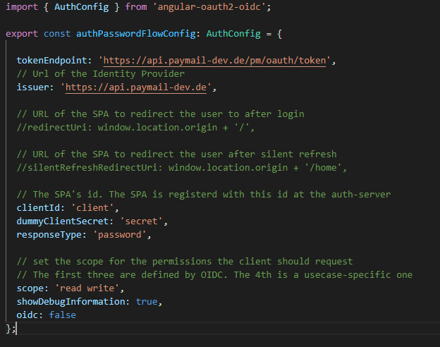
Task: Select the 'AuthConfig' type annotation after the colon
Action: click(x=233, y=34)
